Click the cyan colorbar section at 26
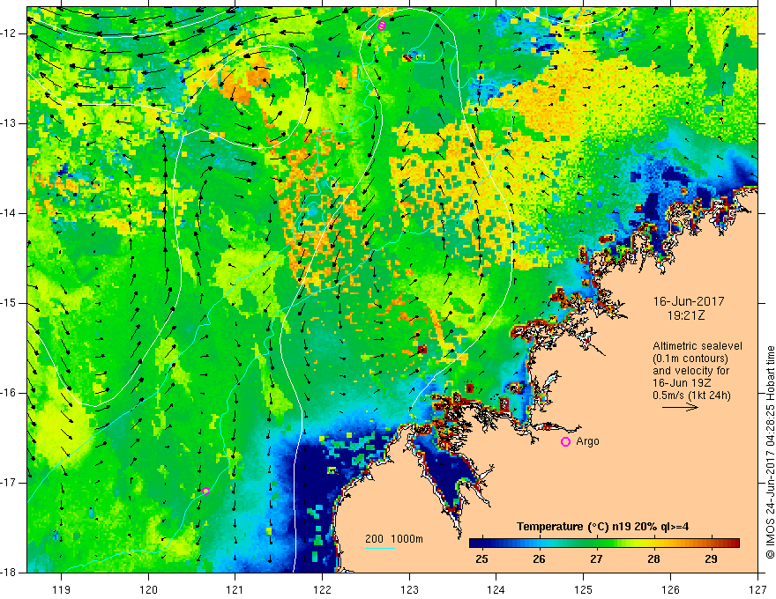 point(540,544)
